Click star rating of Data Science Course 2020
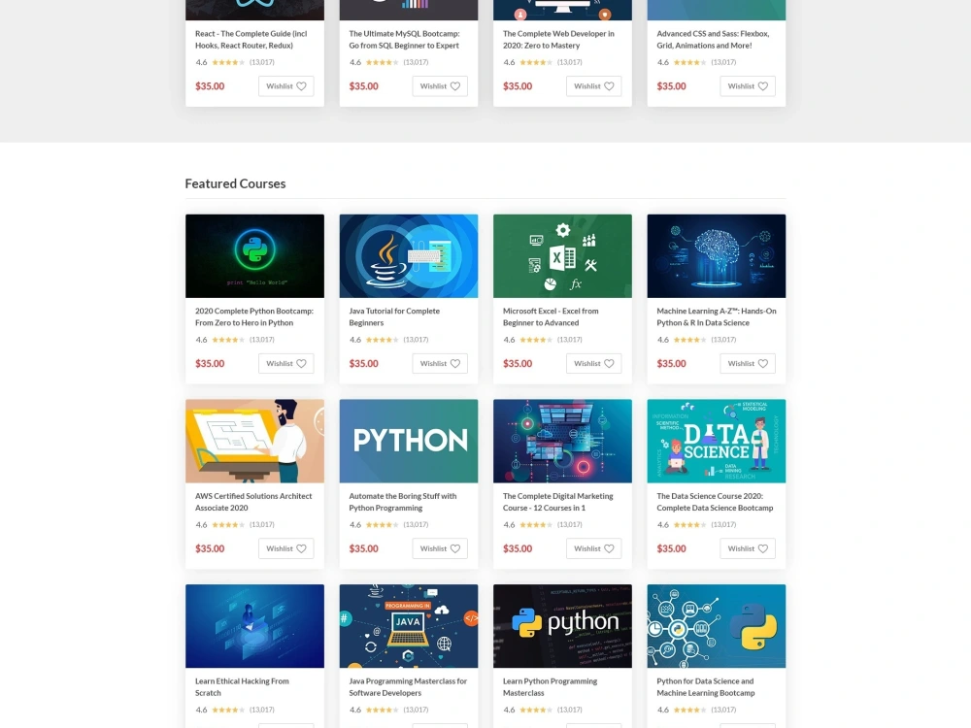Screen dimensions: 971x728 tap(689, 525)
